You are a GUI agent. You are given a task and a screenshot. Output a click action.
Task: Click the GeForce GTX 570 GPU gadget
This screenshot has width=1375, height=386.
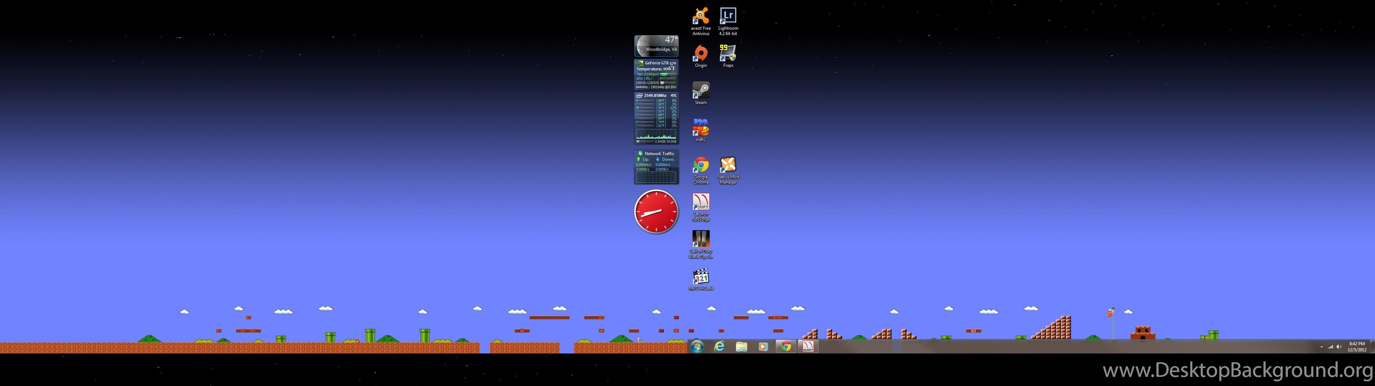pos(657,75)
